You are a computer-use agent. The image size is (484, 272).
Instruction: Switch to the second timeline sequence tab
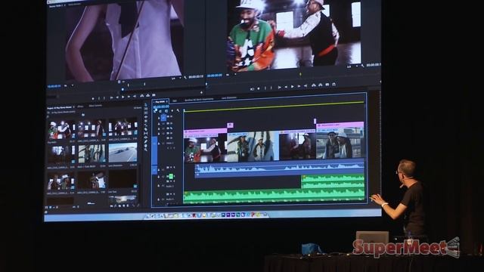tap(175, 100)
